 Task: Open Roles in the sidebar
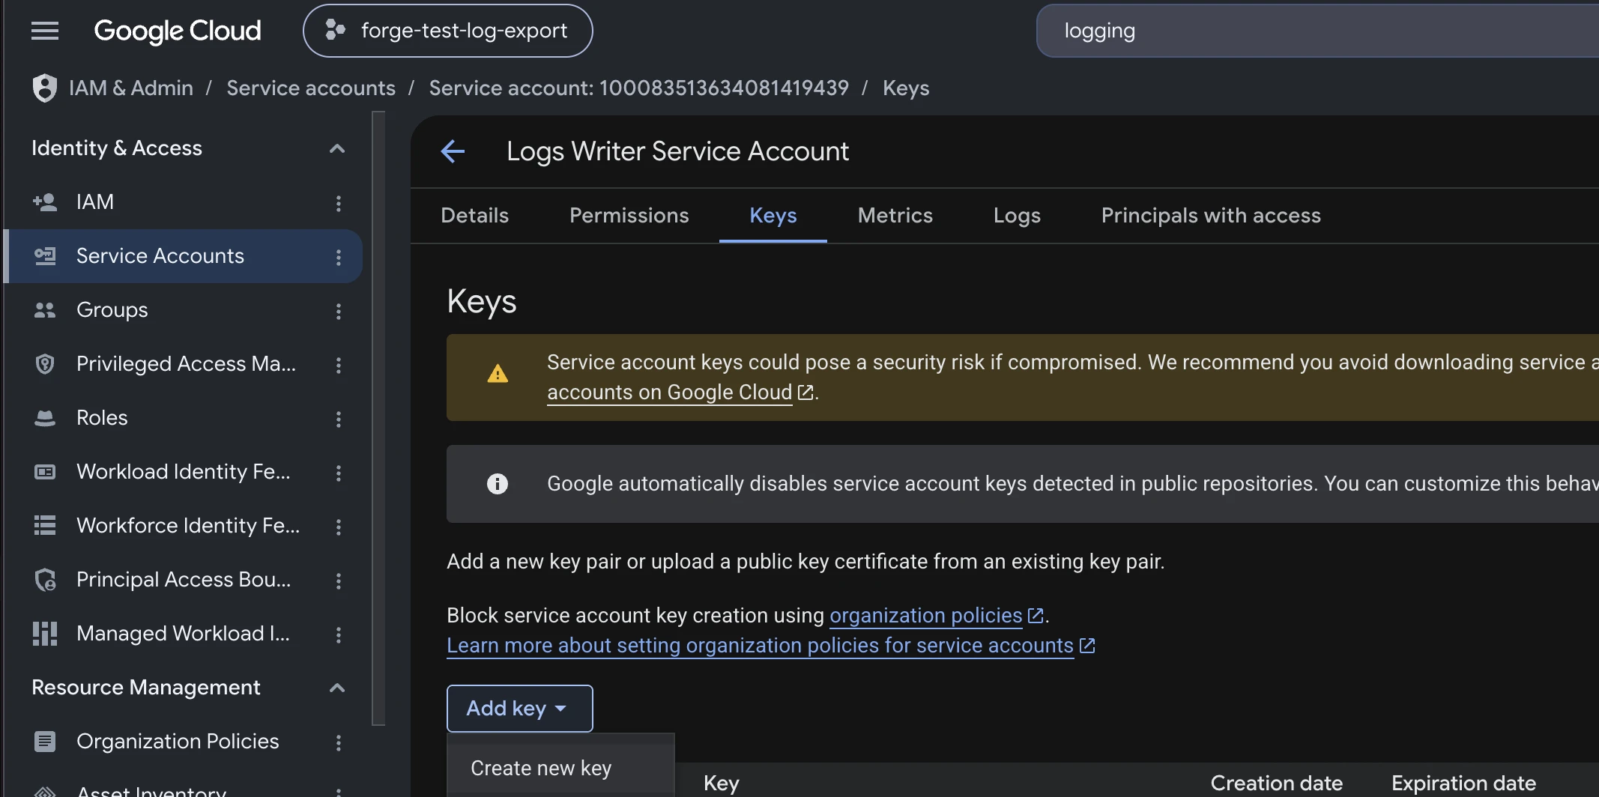183,418
